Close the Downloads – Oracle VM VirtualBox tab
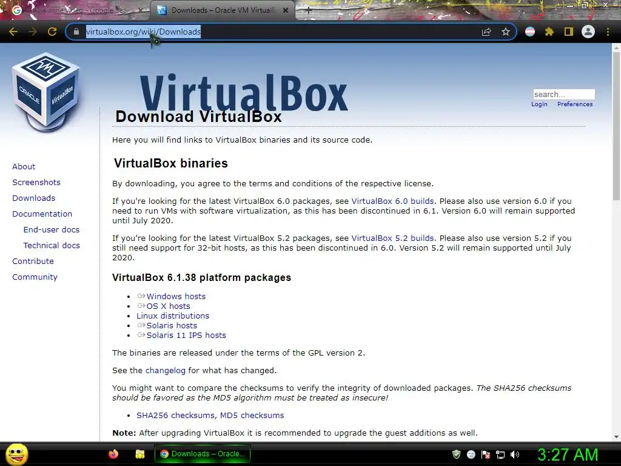The width and height of the screenshot is (621, 466). click(x=286, y=10)
